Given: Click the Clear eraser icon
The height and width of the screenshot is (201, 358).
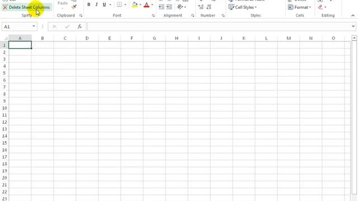Looking at the screenshot, I should click(x=321, y=7).
